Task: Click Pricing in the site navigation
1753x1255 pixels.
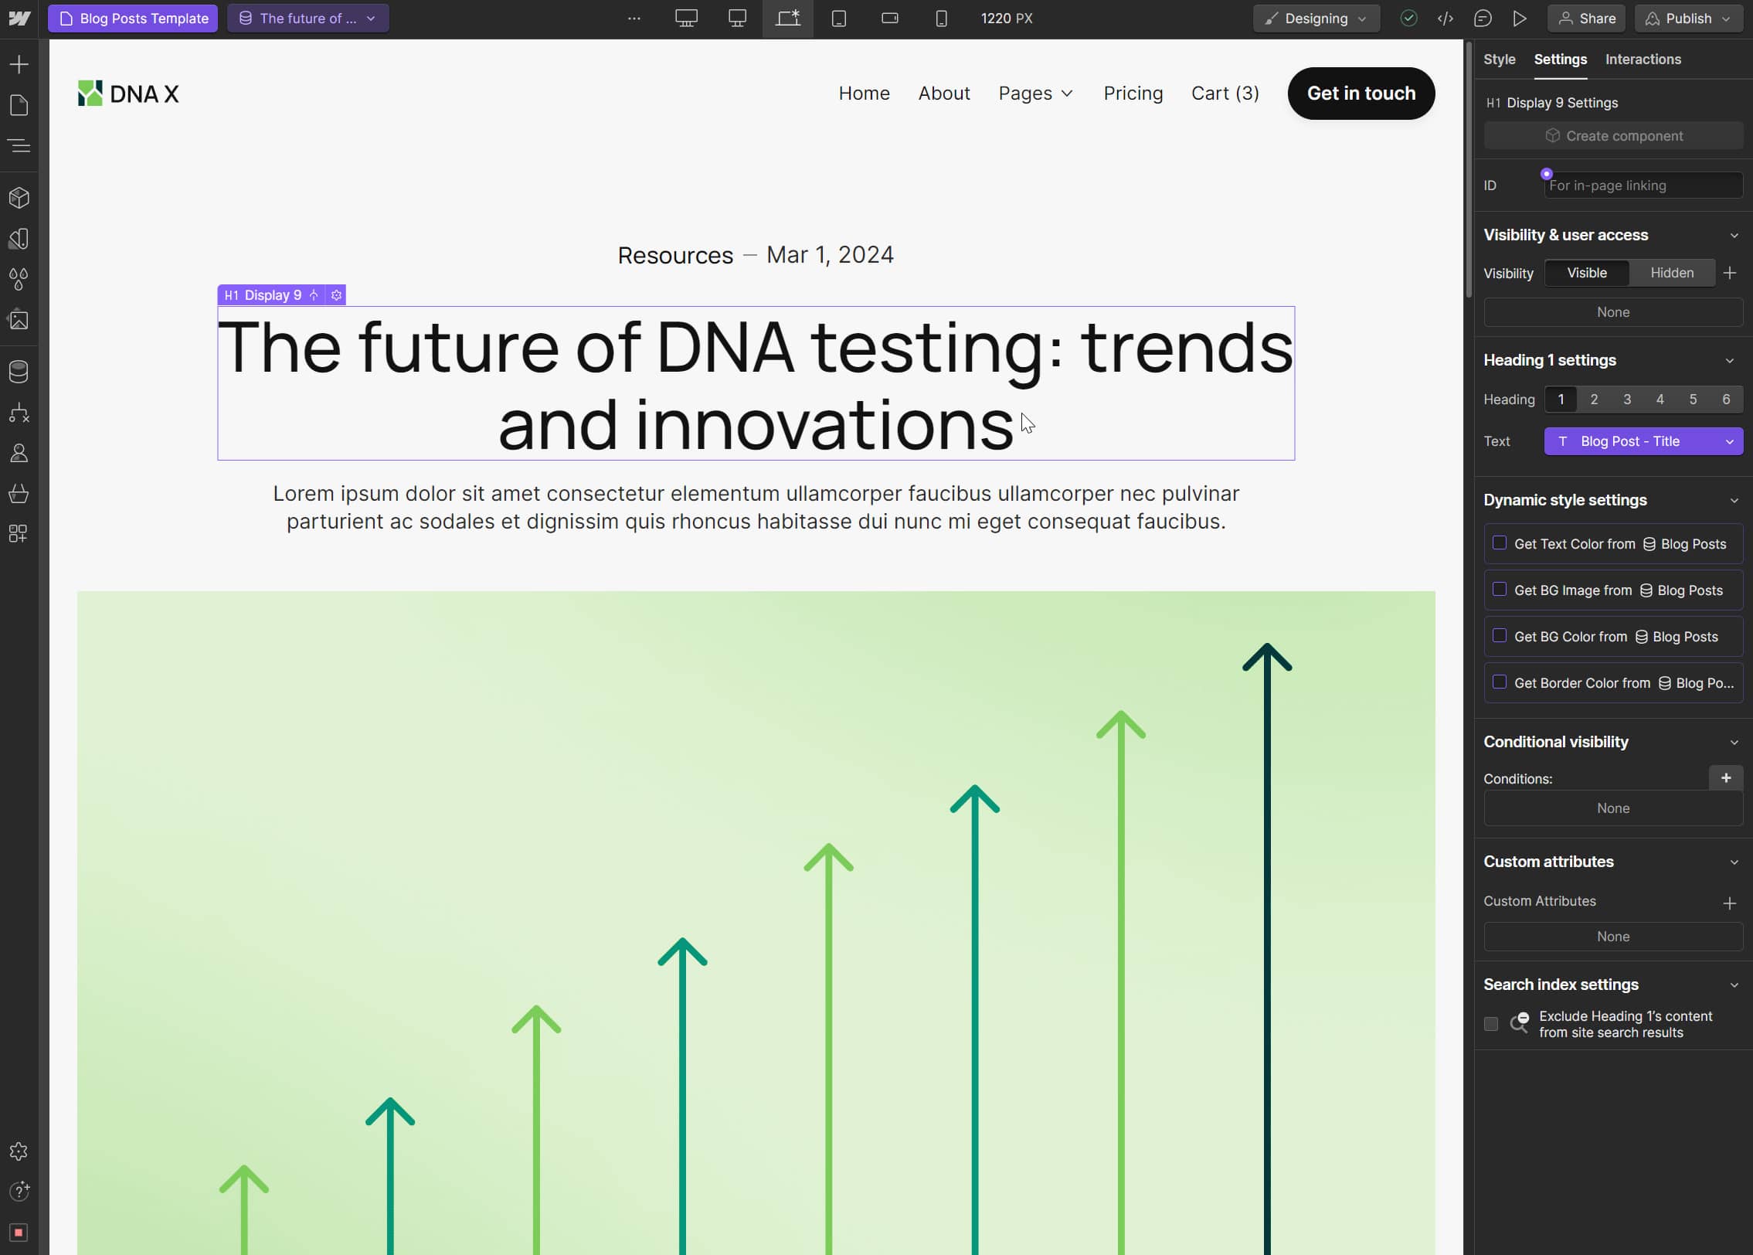Action: 1133,94
